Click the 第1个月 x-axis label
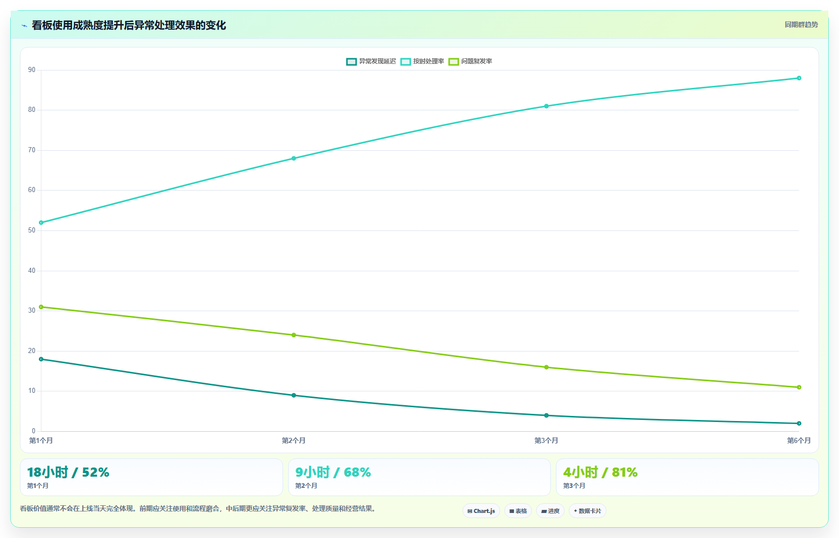The image size is (839, 538). [x=41, y=440]
